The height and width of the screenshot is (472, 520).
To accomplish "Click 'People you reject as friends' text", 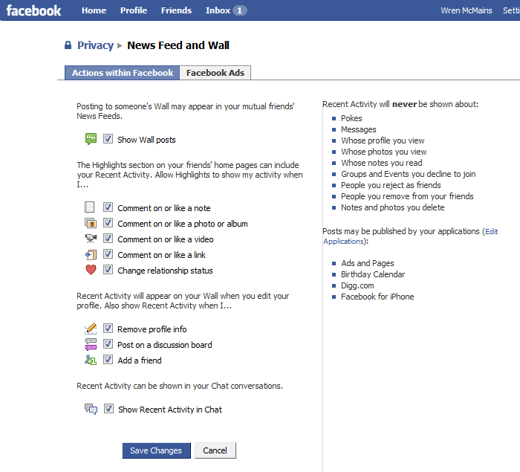I will [x=391, y=185].
